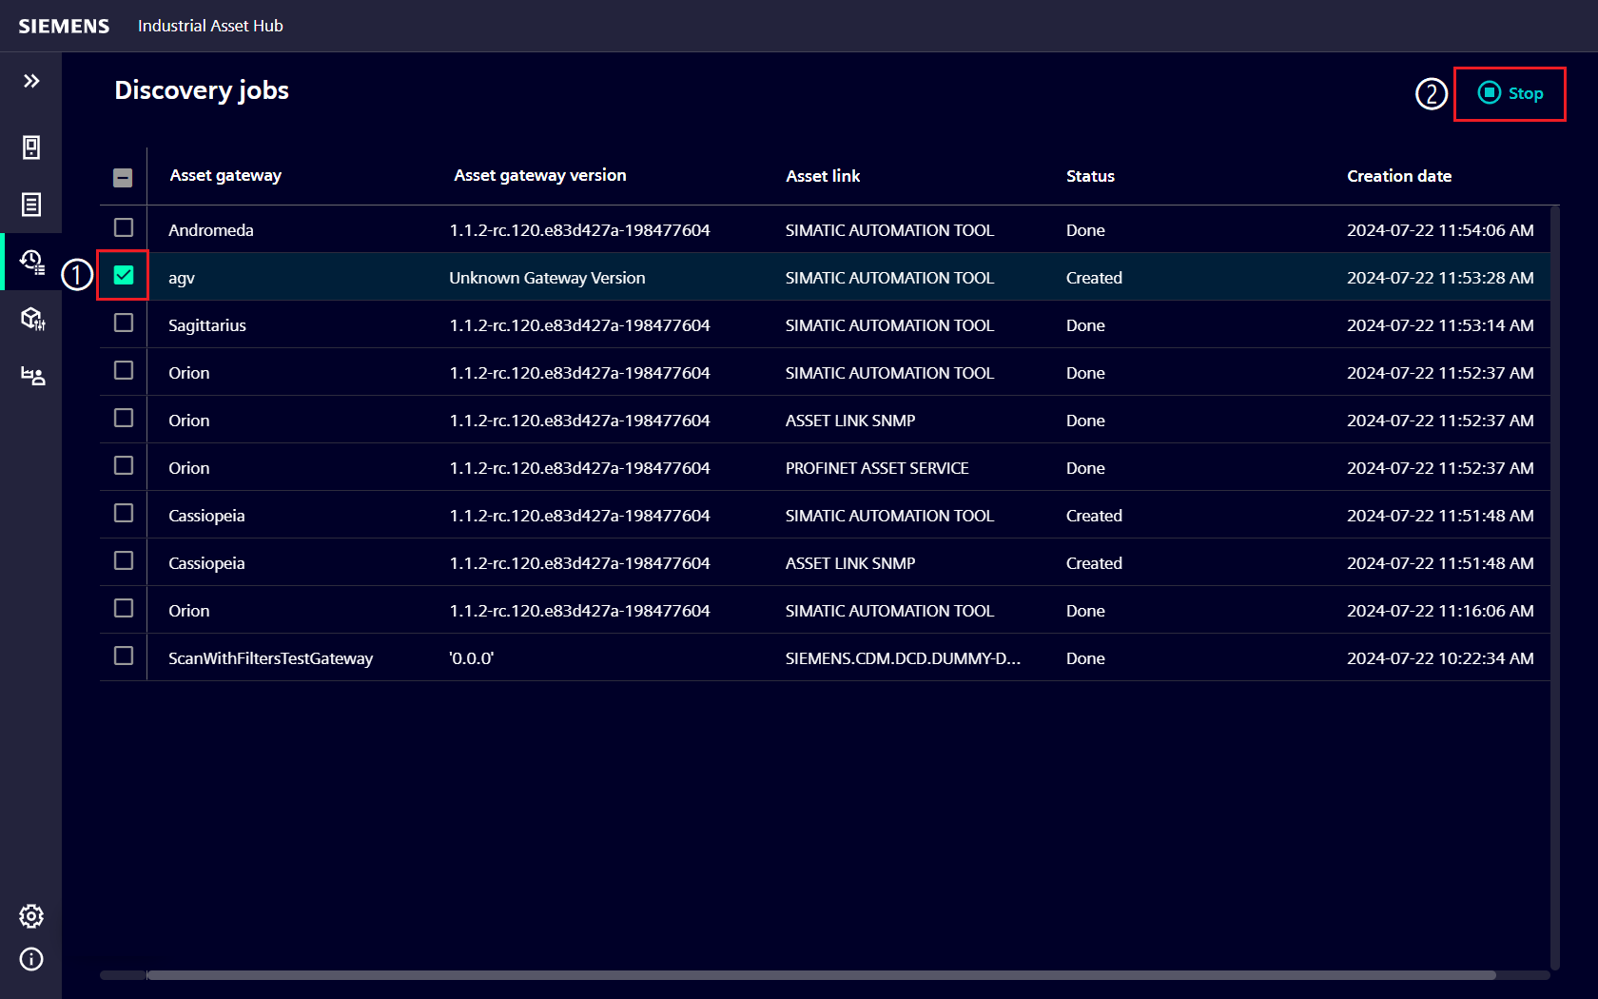The image size is (1598, 999).
Task: Check the Cassiopeia SIMATIC AUTOMATION TOOL row checkbox
Action: point(124,513)
